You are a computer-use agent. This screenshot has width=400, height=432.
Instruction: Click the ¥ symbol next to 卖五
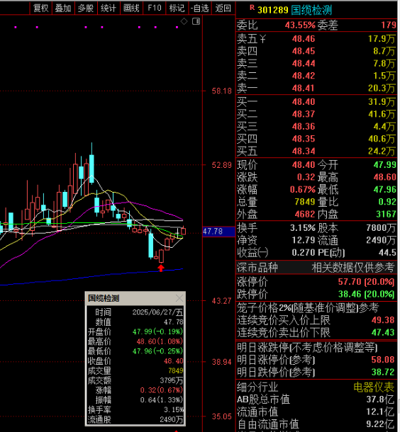coord(262,39)
